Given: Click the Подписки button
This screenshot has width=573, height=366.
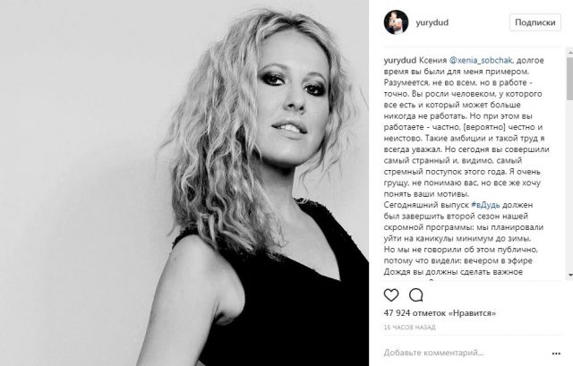Looking at the screenshot, I should 535,22.
